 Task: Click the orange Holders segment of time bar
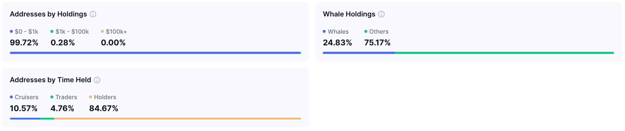tap(177, 119)
